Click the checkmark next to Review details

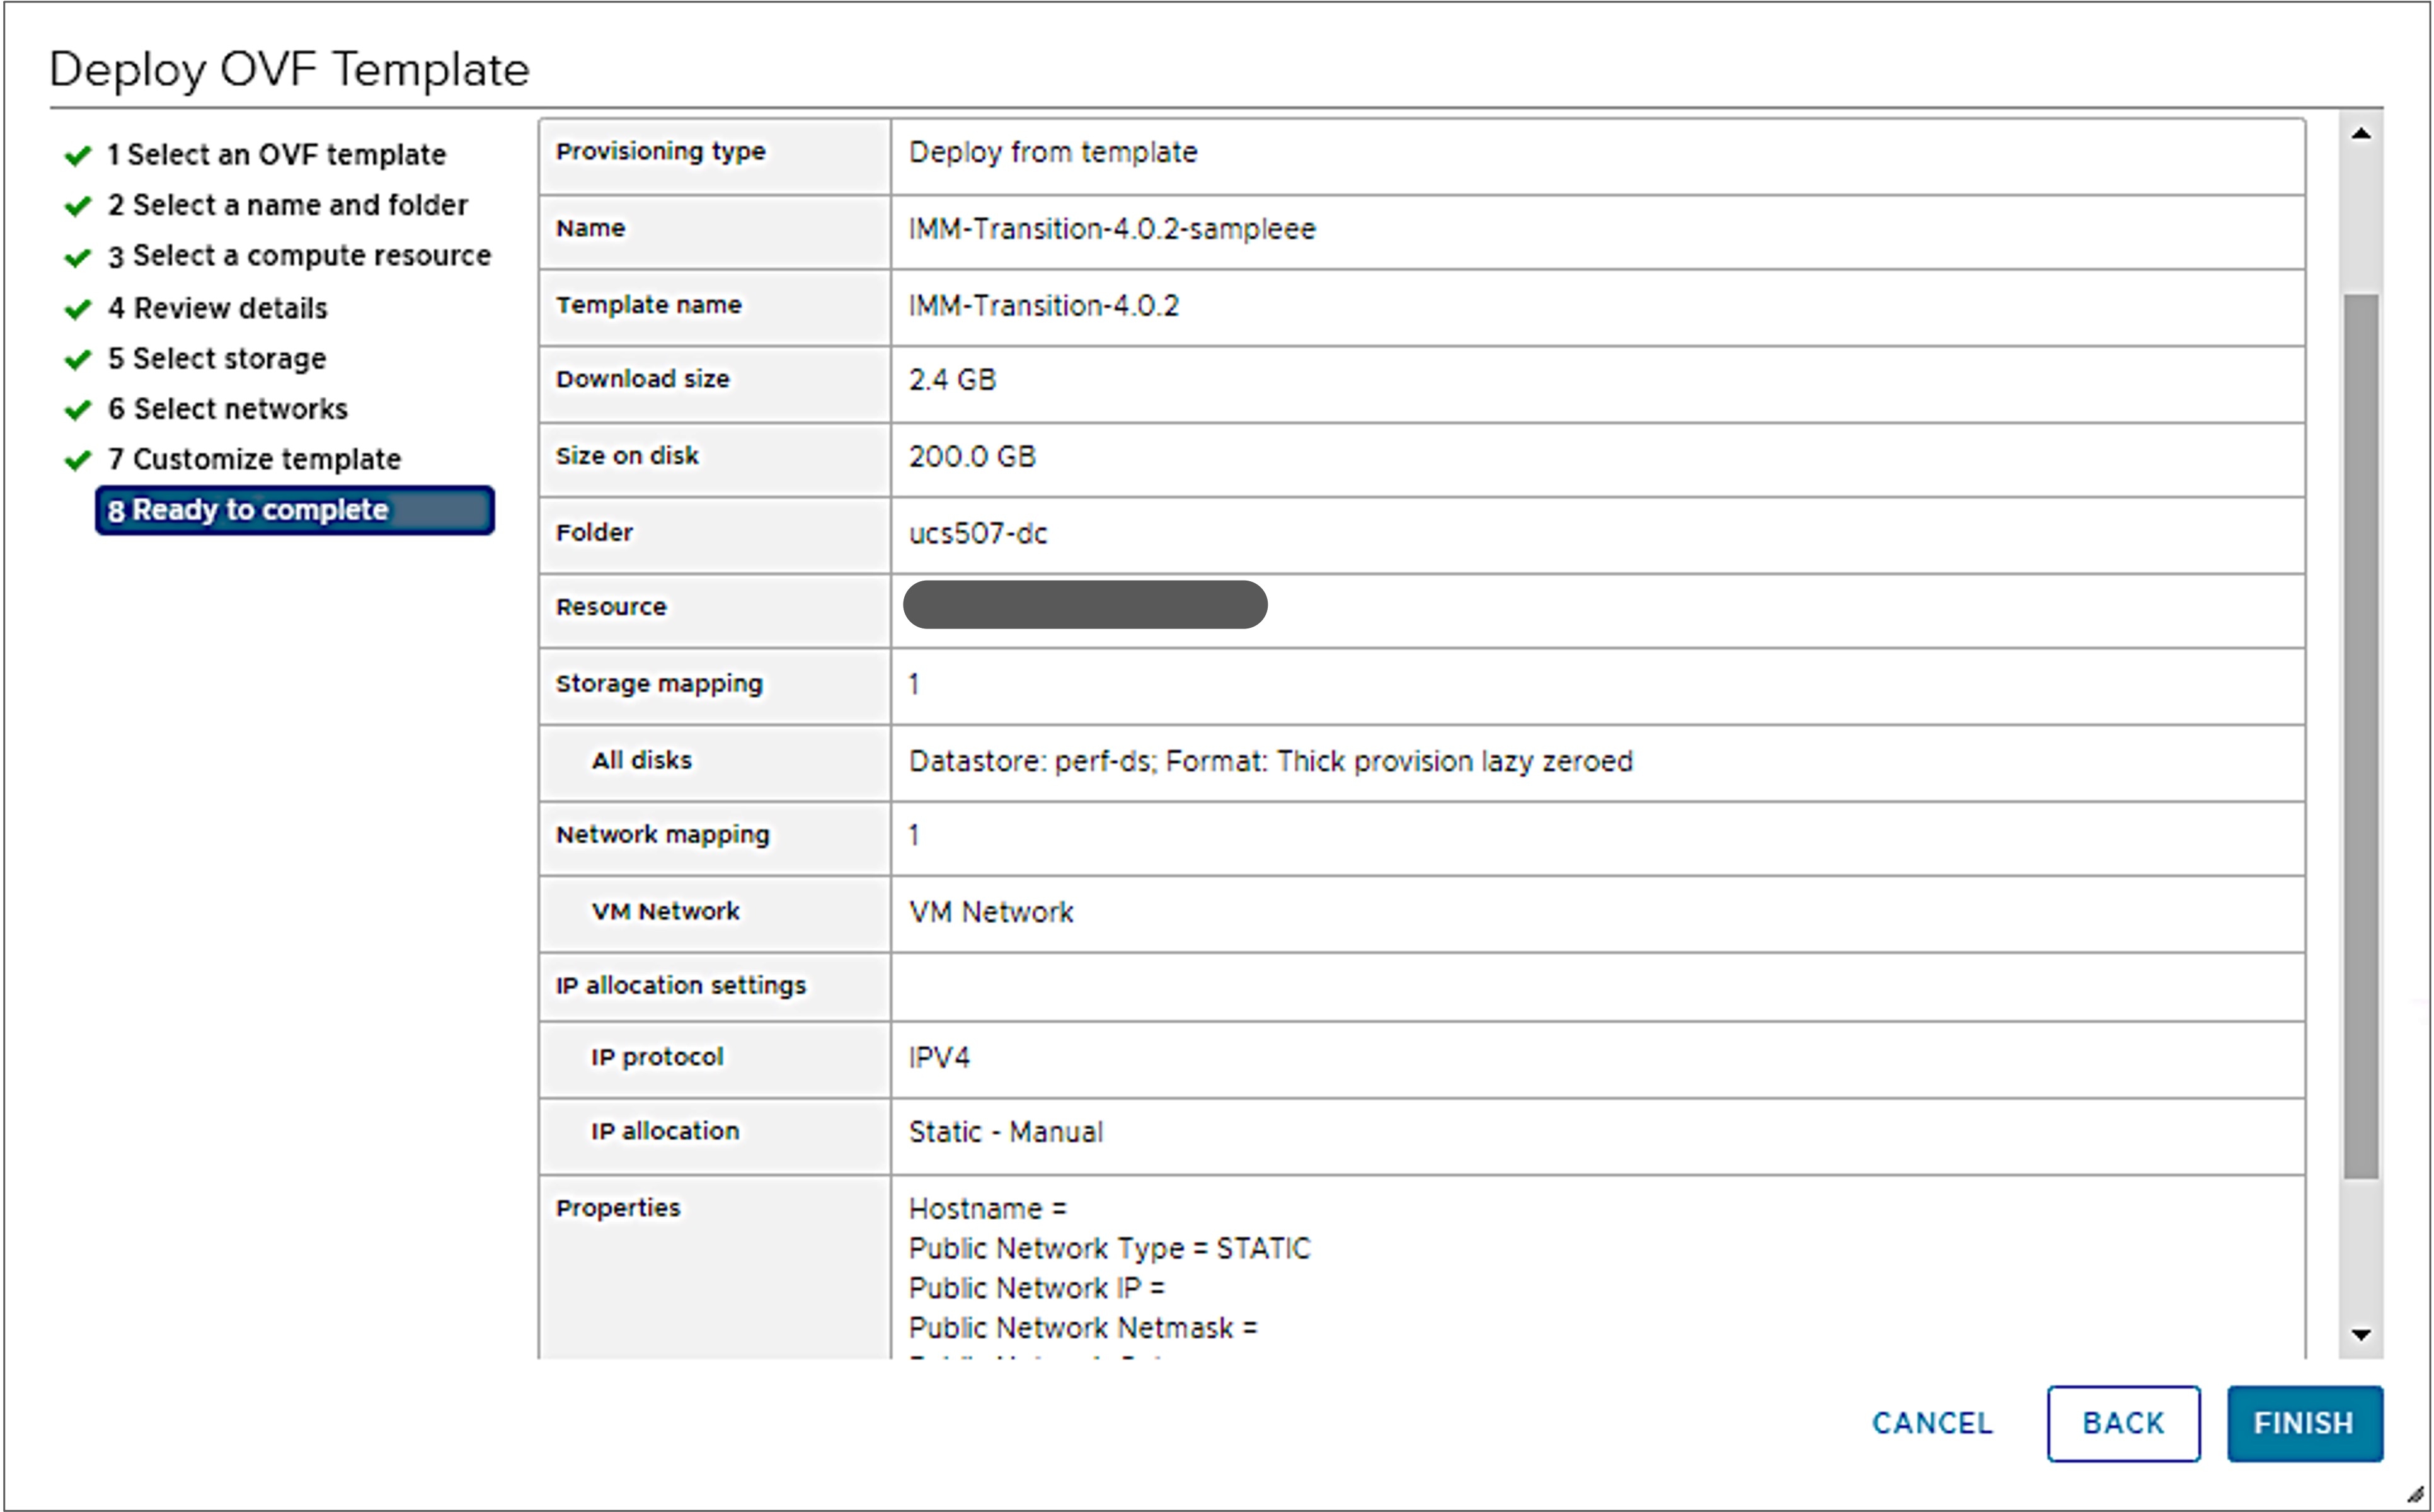pyautogui.click(x=78, y=307)
